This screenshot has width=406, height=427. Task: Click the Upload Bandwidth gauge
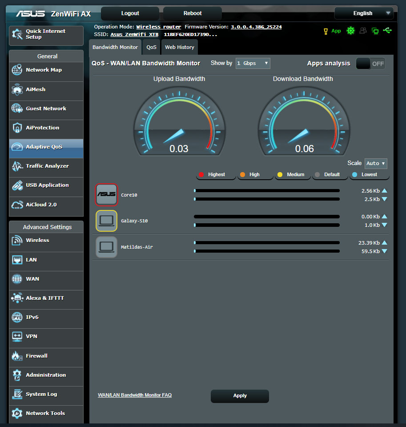point(179,121)
